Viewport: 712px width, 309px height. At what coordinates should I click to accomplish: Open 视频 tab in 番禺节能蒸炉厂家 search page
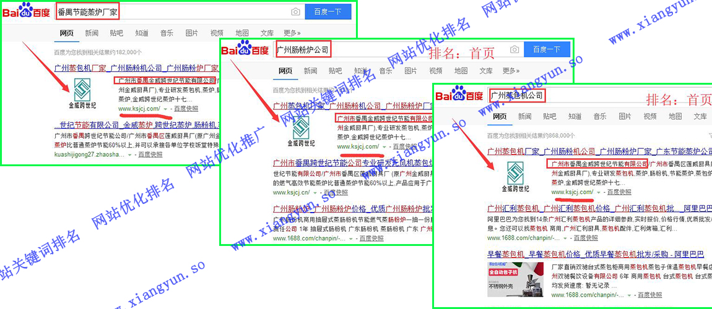(x=217, y=33)
